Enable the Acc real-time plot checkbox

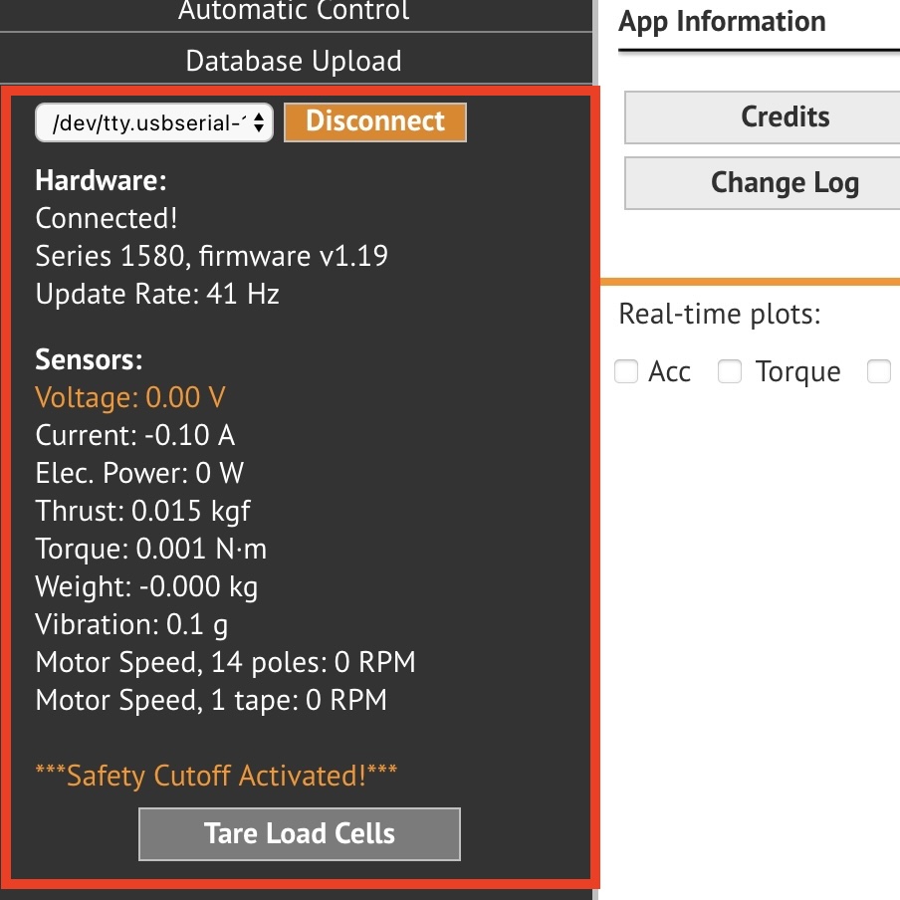(x=626, y=372)
